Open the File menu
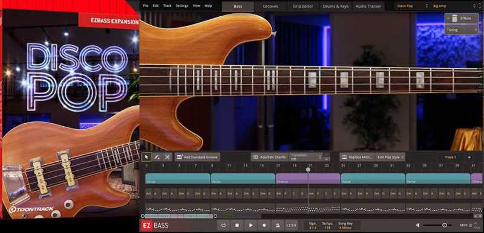 click(146, 5)
